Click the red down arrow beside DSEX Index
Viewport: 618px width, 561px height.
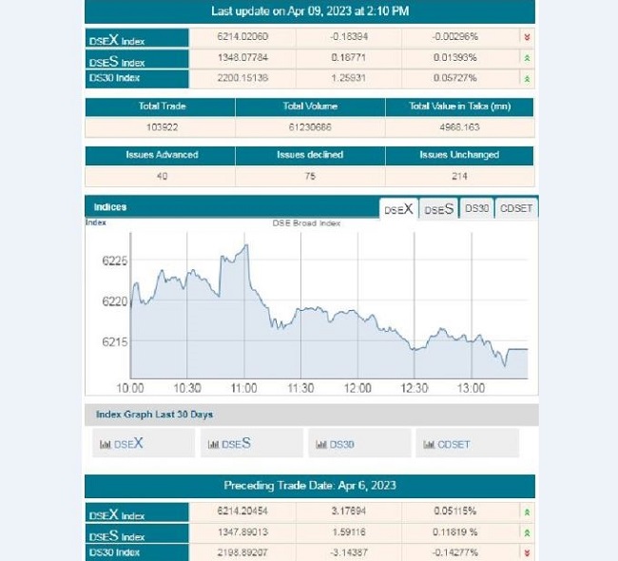(527, 37)
